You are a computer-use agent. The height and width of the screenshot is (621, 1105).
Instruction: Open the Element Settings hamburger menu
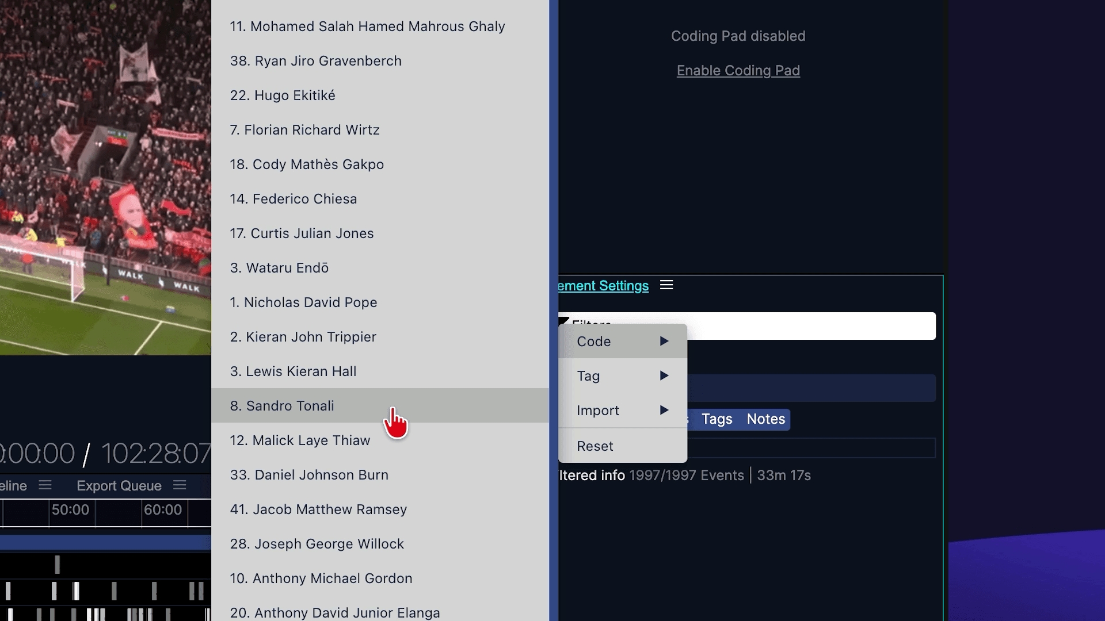point(666,285)
